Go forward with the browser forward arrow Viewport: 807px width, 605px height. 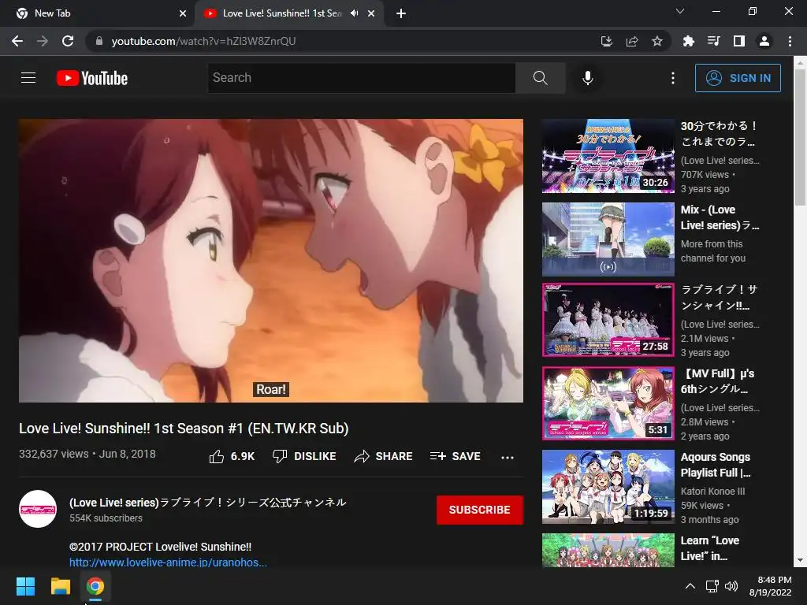coord(43,41)
